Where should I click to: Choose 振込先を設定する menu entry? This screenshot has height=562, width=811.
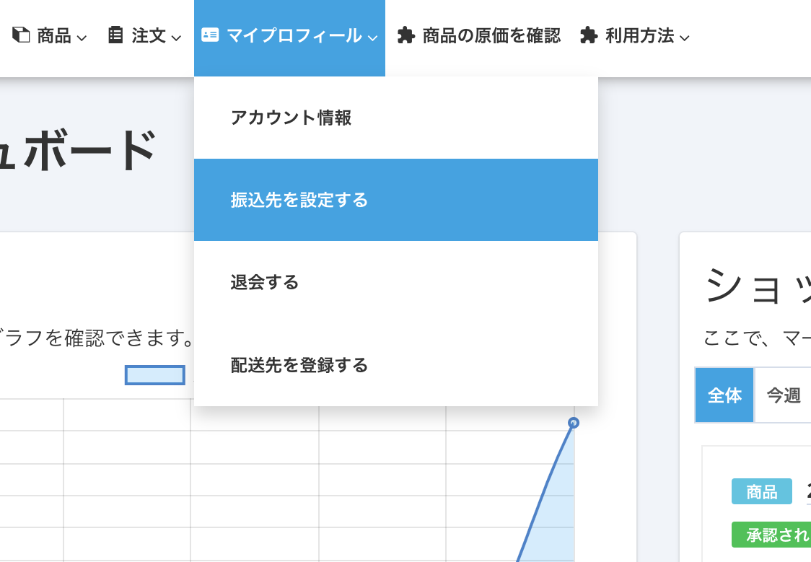(299, 200)
